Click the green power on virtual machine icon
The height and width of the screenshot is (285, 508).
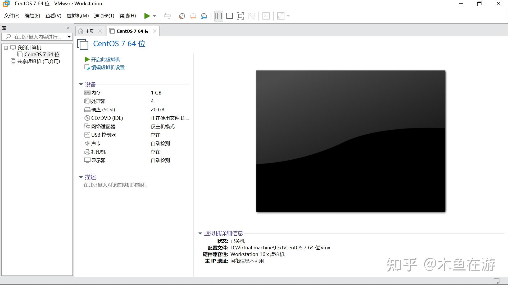click(147, 16)
